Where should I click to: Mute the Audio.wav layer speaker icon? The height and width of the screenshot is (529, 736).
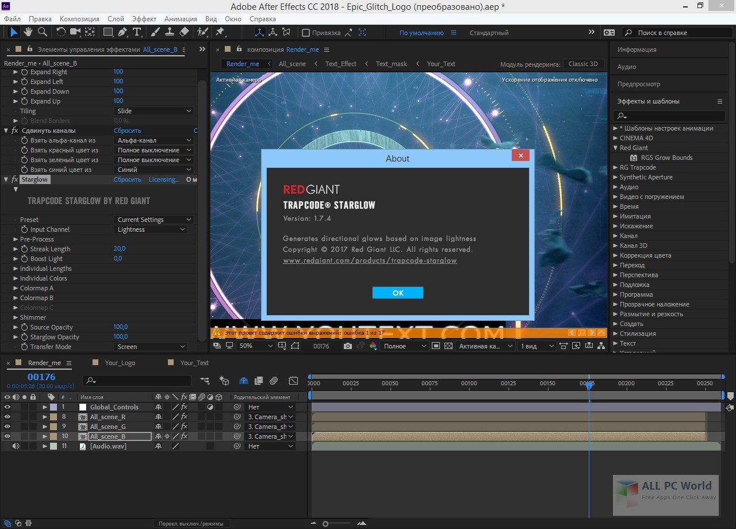tap(16, 446)
